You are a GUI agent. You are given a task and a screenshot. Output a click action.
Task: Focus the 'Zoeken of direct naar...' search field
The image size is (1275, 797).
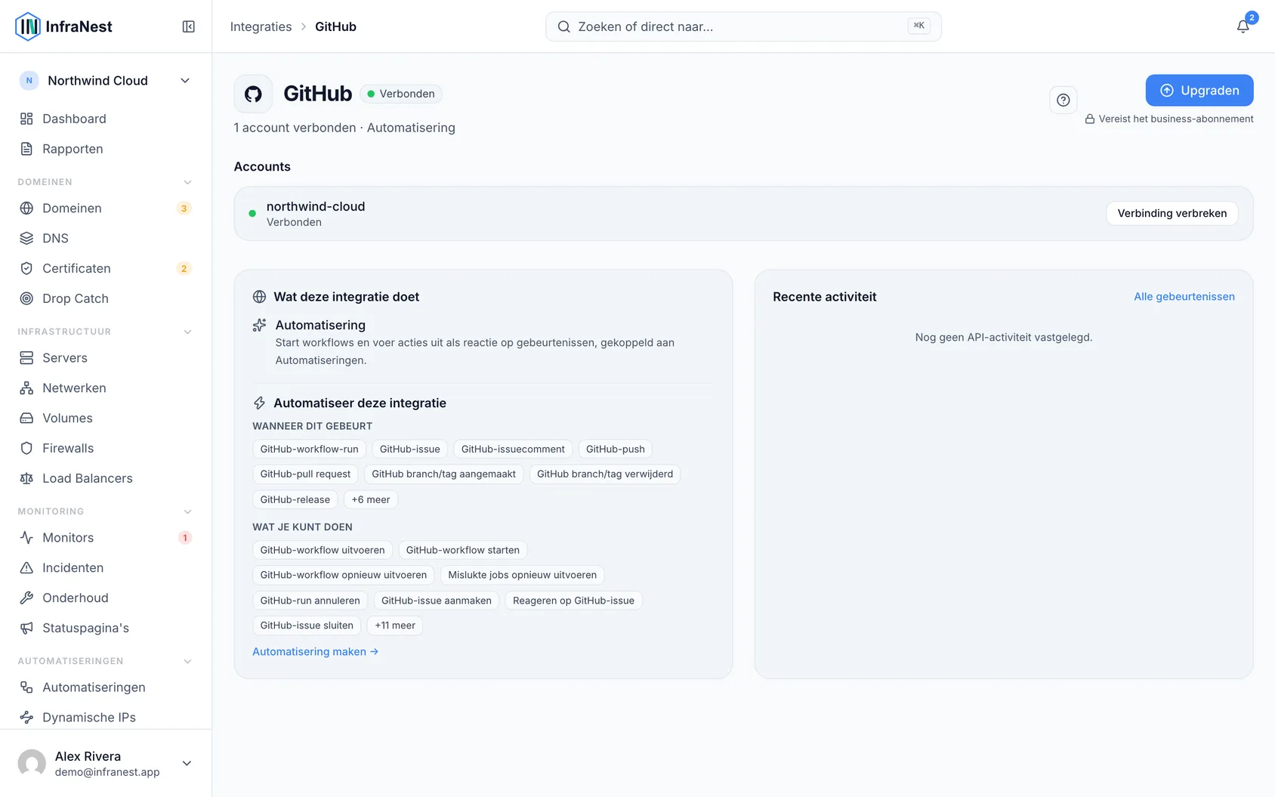[x=743, y=26]
